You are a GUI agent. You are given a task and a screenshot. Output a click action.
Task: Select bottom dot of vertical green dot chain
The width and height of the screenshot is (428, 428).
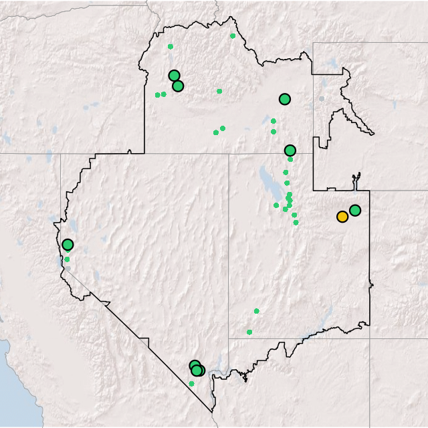296,223
